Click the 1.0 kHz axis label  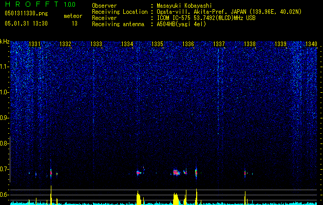click(x=4, y=92)
